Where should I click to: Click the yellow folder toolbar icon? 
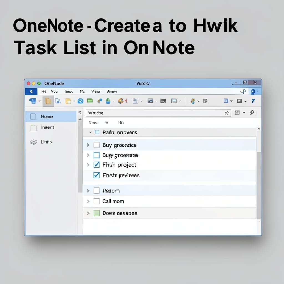point(68,101)
